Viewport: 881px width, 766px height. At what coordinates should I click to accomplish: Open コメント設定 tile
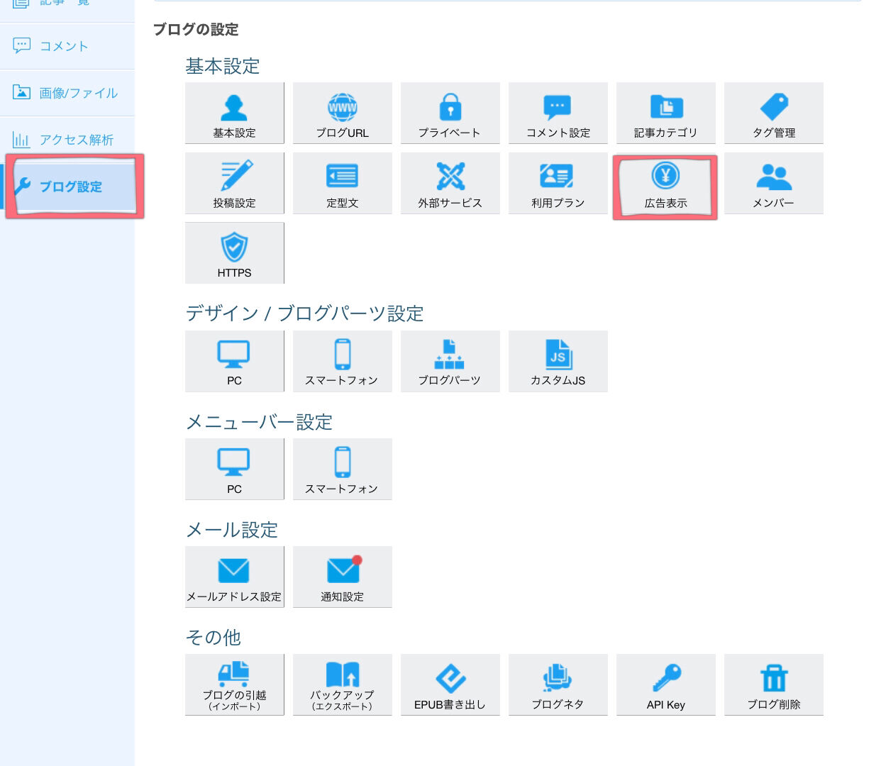(x=558, y=113)
